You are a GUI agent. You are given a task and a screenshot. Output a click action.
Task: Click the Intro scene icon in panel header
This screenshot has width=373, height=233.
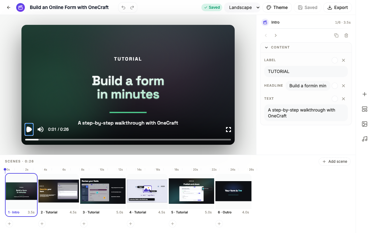click(265, 22)
